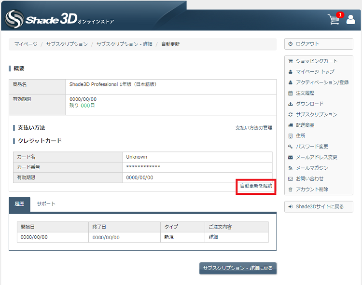The width and height of the screenshot is (362, 285).
Task: Click the 自動更新 breadcrumb text
Action: 170,44
